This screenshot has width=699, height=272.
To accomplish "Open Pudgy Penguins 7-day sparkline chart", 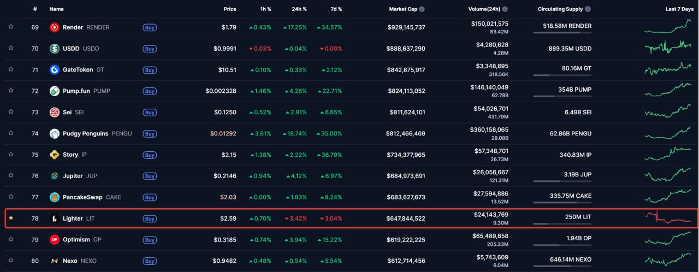I will coord(667,133).
